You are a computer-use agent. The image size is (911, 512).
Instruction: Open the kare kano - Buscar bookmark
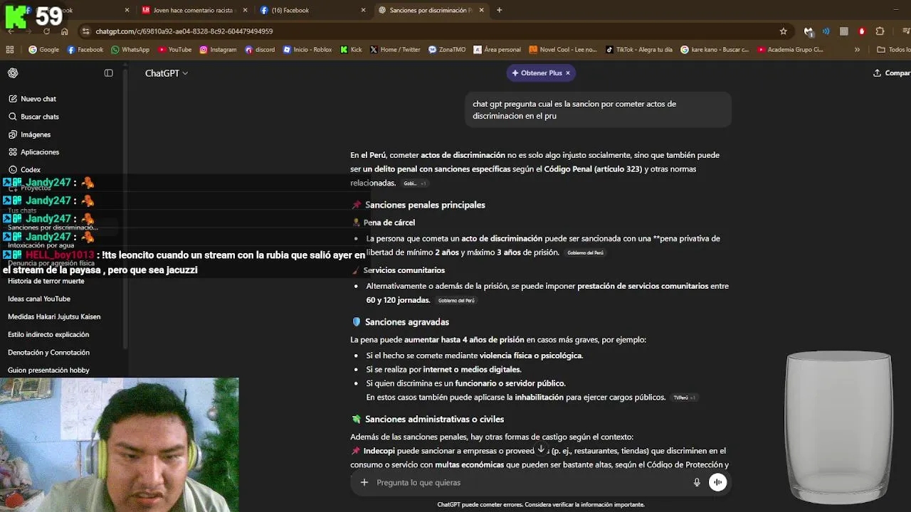point(715,50)
